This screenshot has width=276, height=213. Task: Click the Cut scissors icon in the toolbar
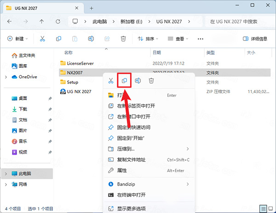(42, 39)
